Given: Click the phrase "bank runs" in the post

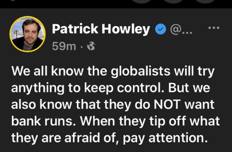Looking at the screenshot, I should click(x=43, y=121).
